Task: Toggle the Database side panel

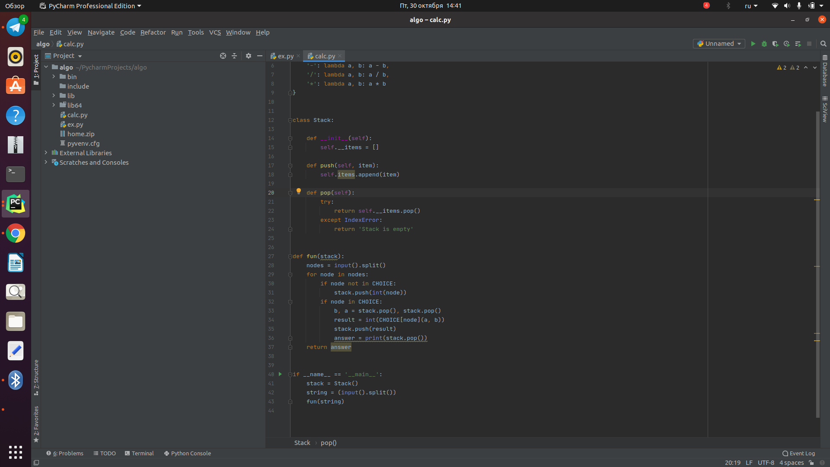Action: point(825,70)
